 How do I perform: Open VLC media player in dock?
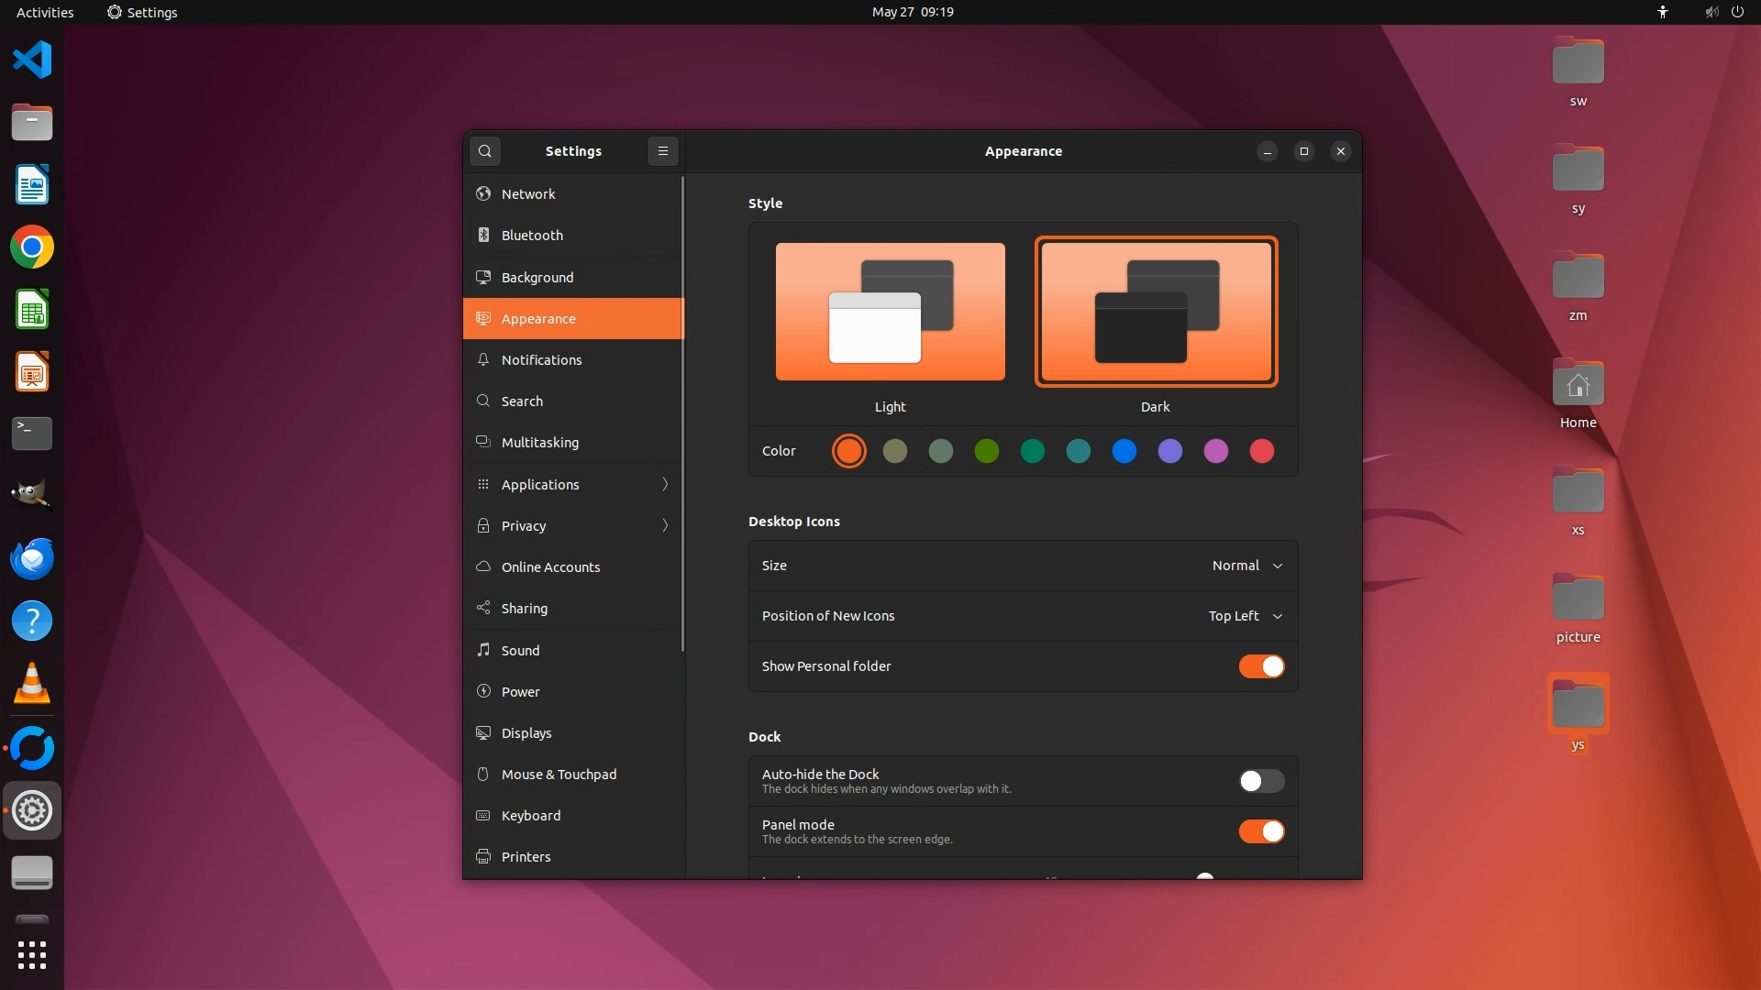pos(32,684)
